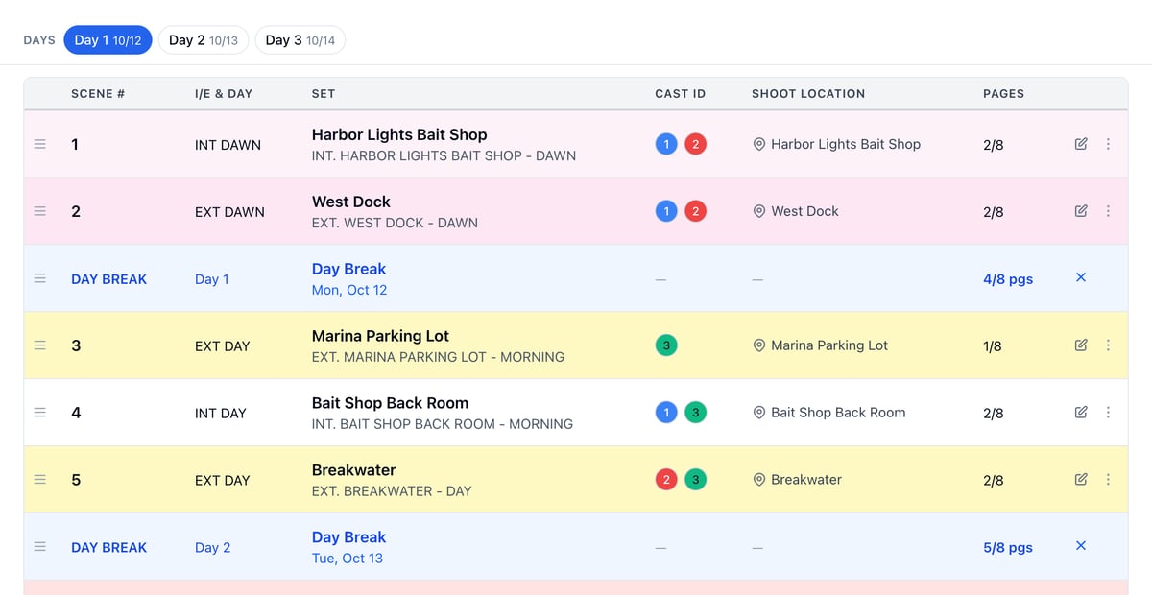1152x595 pixels.
Task: Click the Tue, Oct 13 date text
Action: click(348, 559)
